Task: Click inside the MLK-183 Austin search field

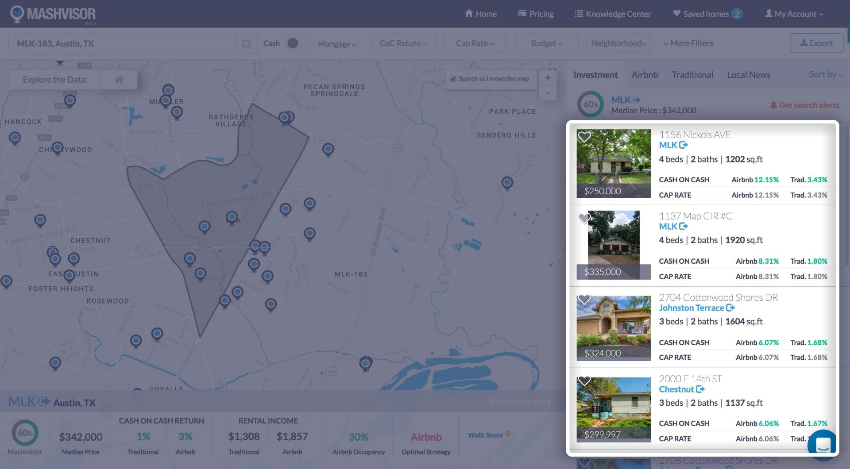Action: pyautogui.click(x=124, y=44)
